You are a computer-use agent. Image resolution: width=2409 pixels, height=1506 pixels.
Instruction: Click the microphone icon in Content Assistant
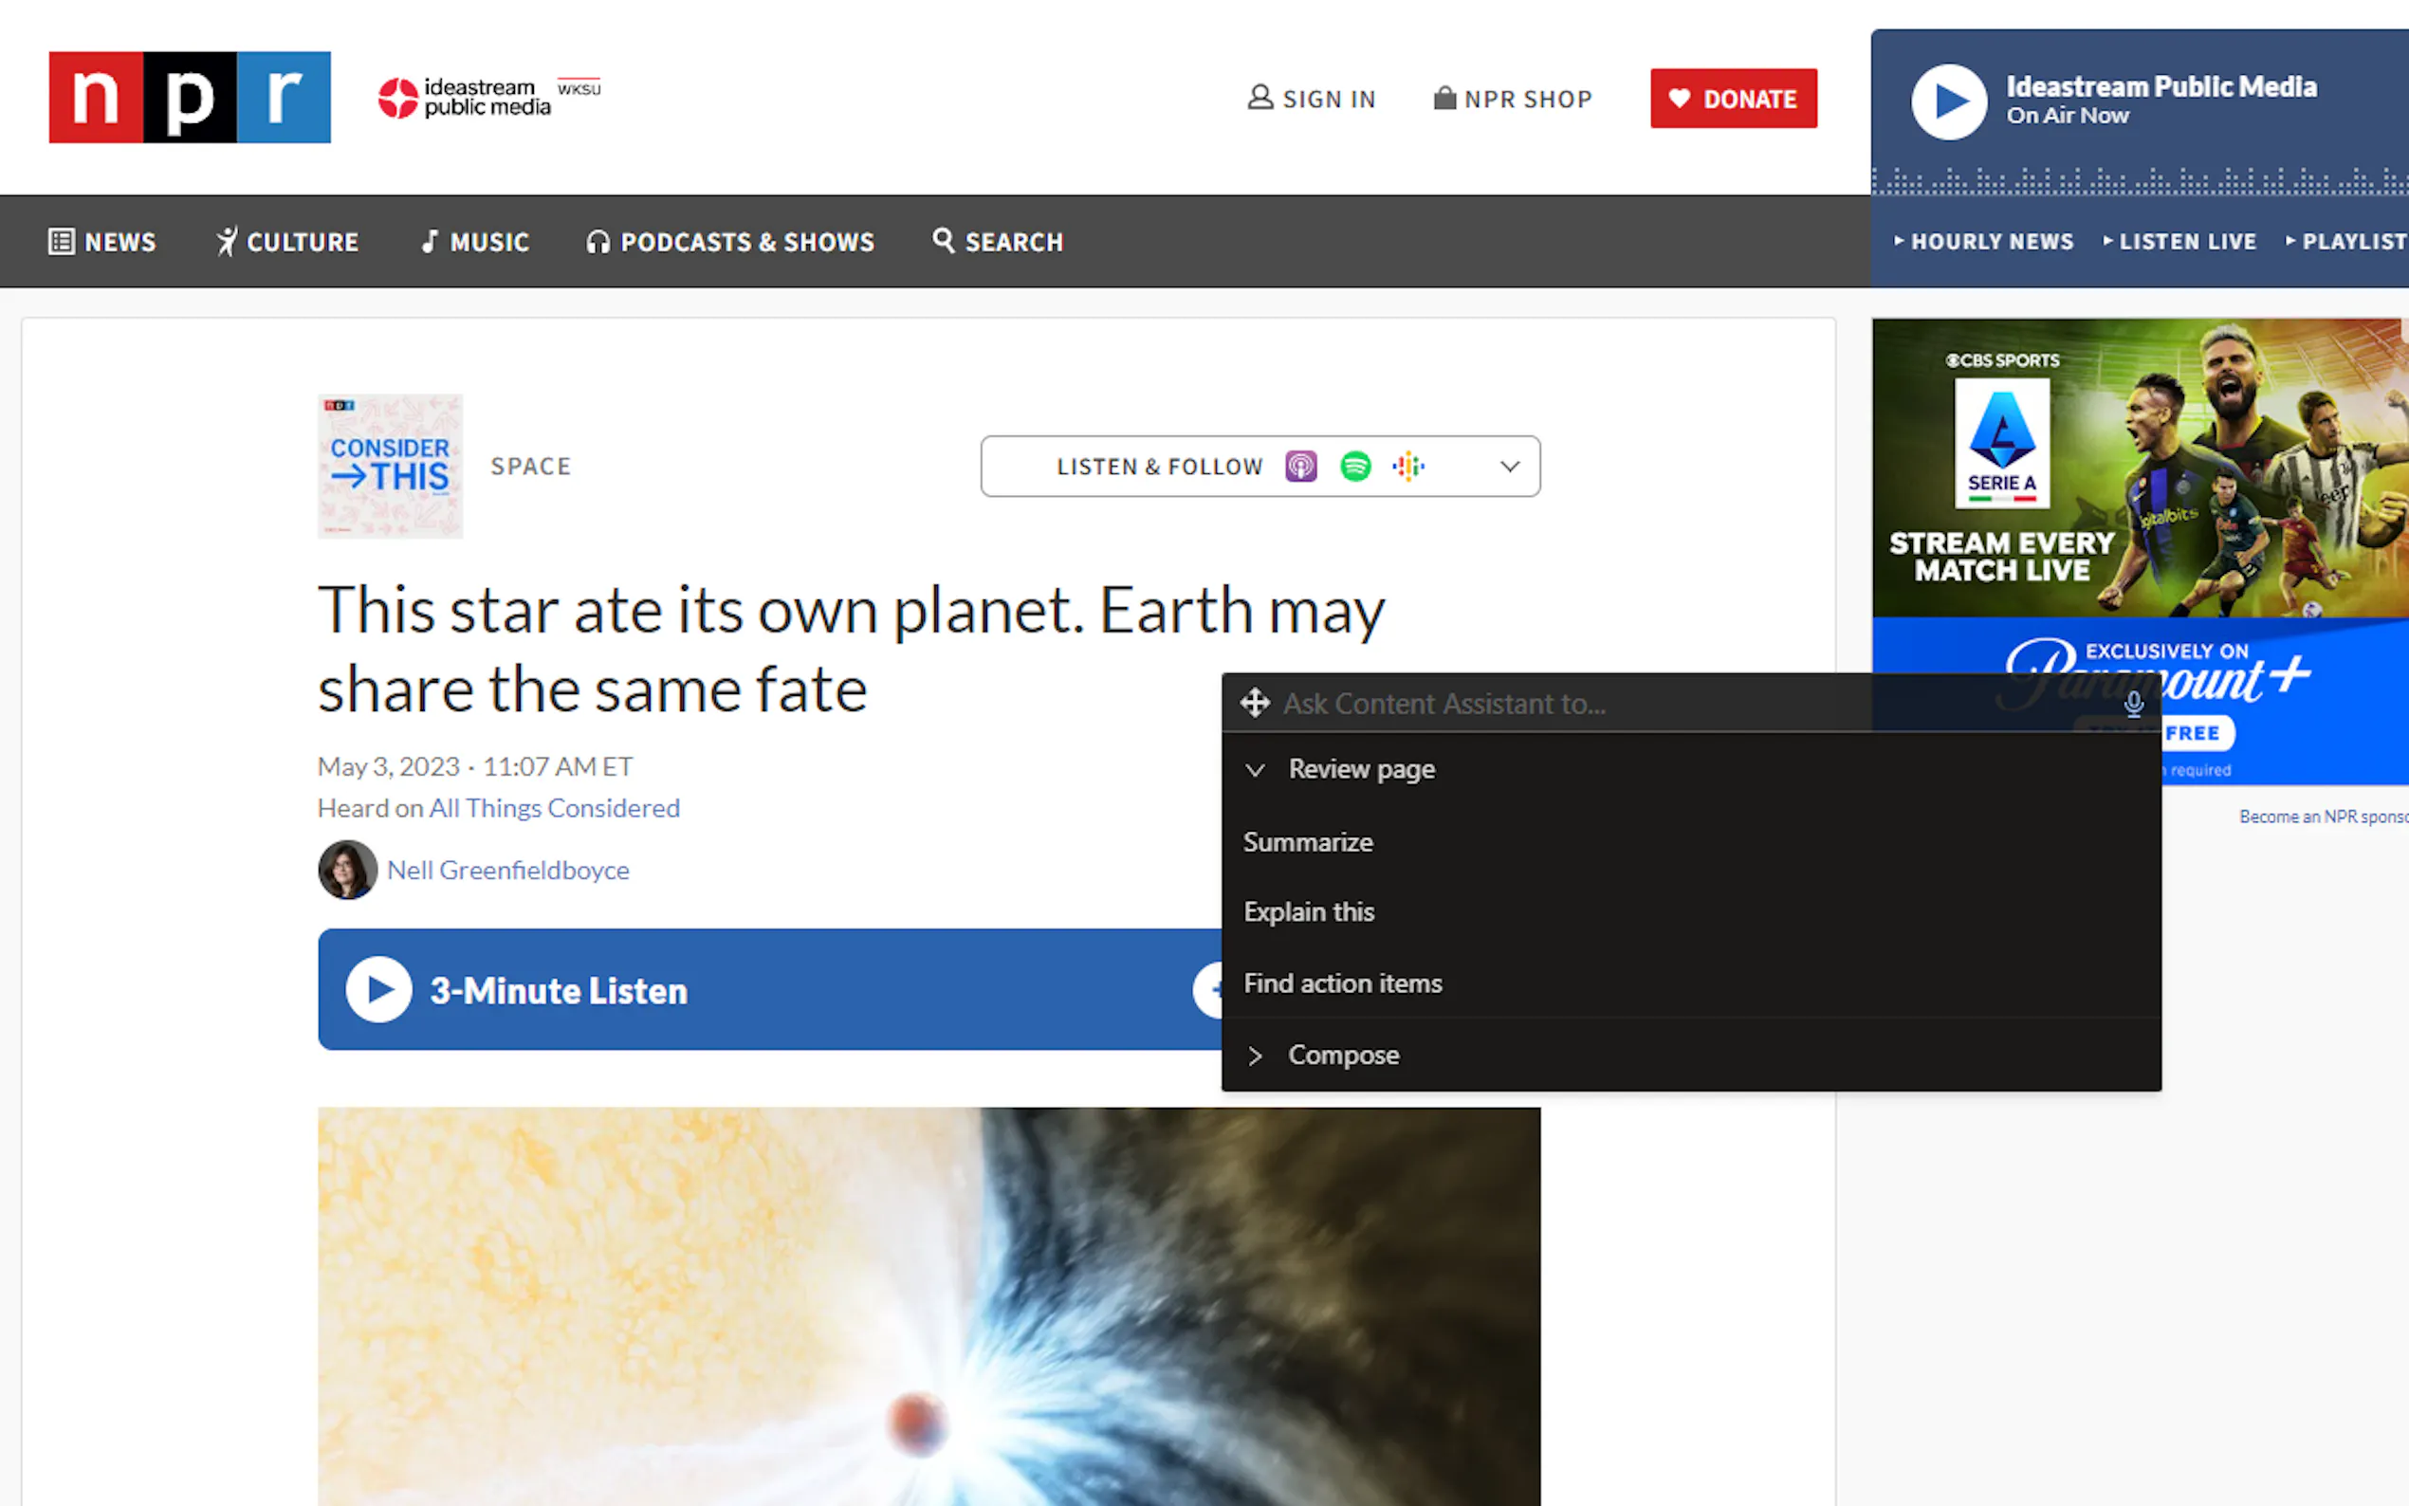[2133, 705]
